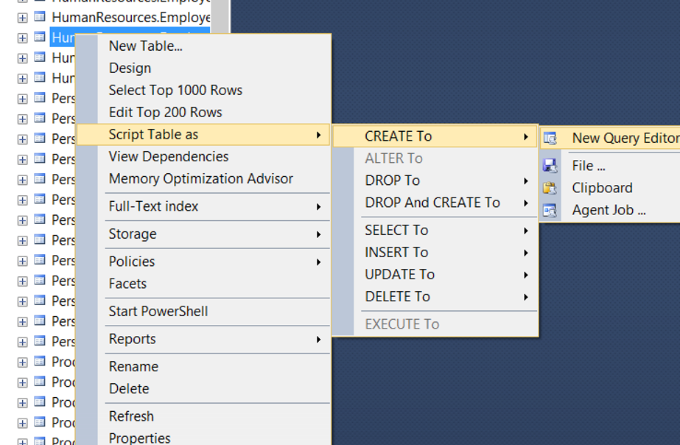680x445 pixels.
Task: Click Rename in the context menu
Action: tap(133, 367)
